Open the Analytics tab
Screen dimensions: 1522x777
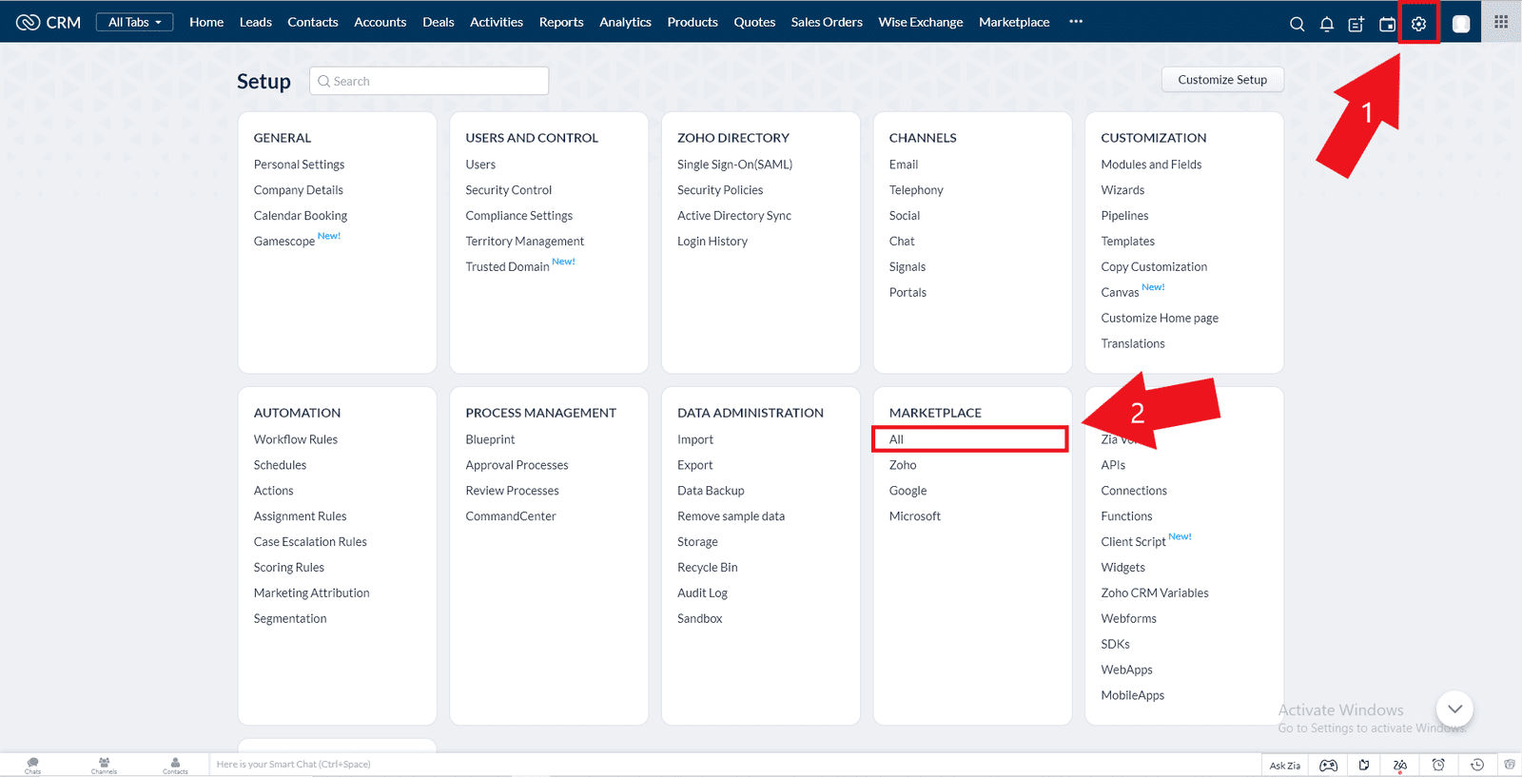coord(626,22)
